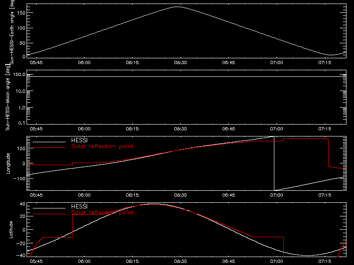Click HESSI legend label in Longitude plot

(79, 140)
